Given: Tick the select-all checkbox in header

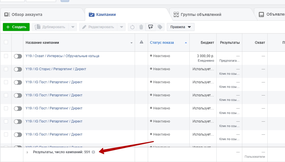Looking at the screenshot, I should click(6, 42).
